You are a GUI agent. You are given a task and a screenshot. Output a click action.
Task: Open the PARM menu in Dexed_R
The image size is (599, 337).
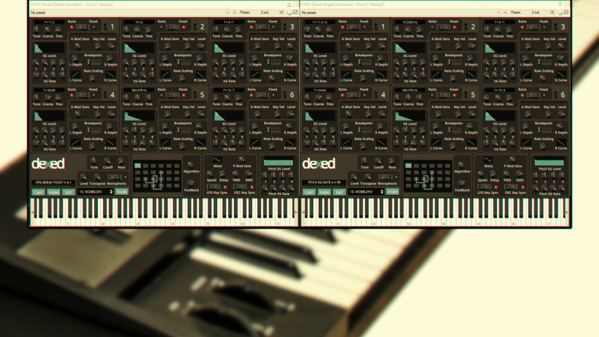pos(325,192)
